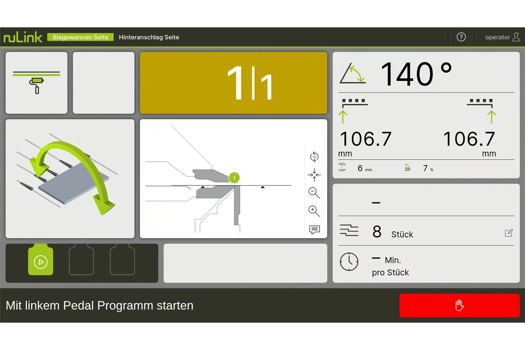This screenshot has width=525, height=350.
Task: Click the green bend step 1 marker
Action: point(234,178)
